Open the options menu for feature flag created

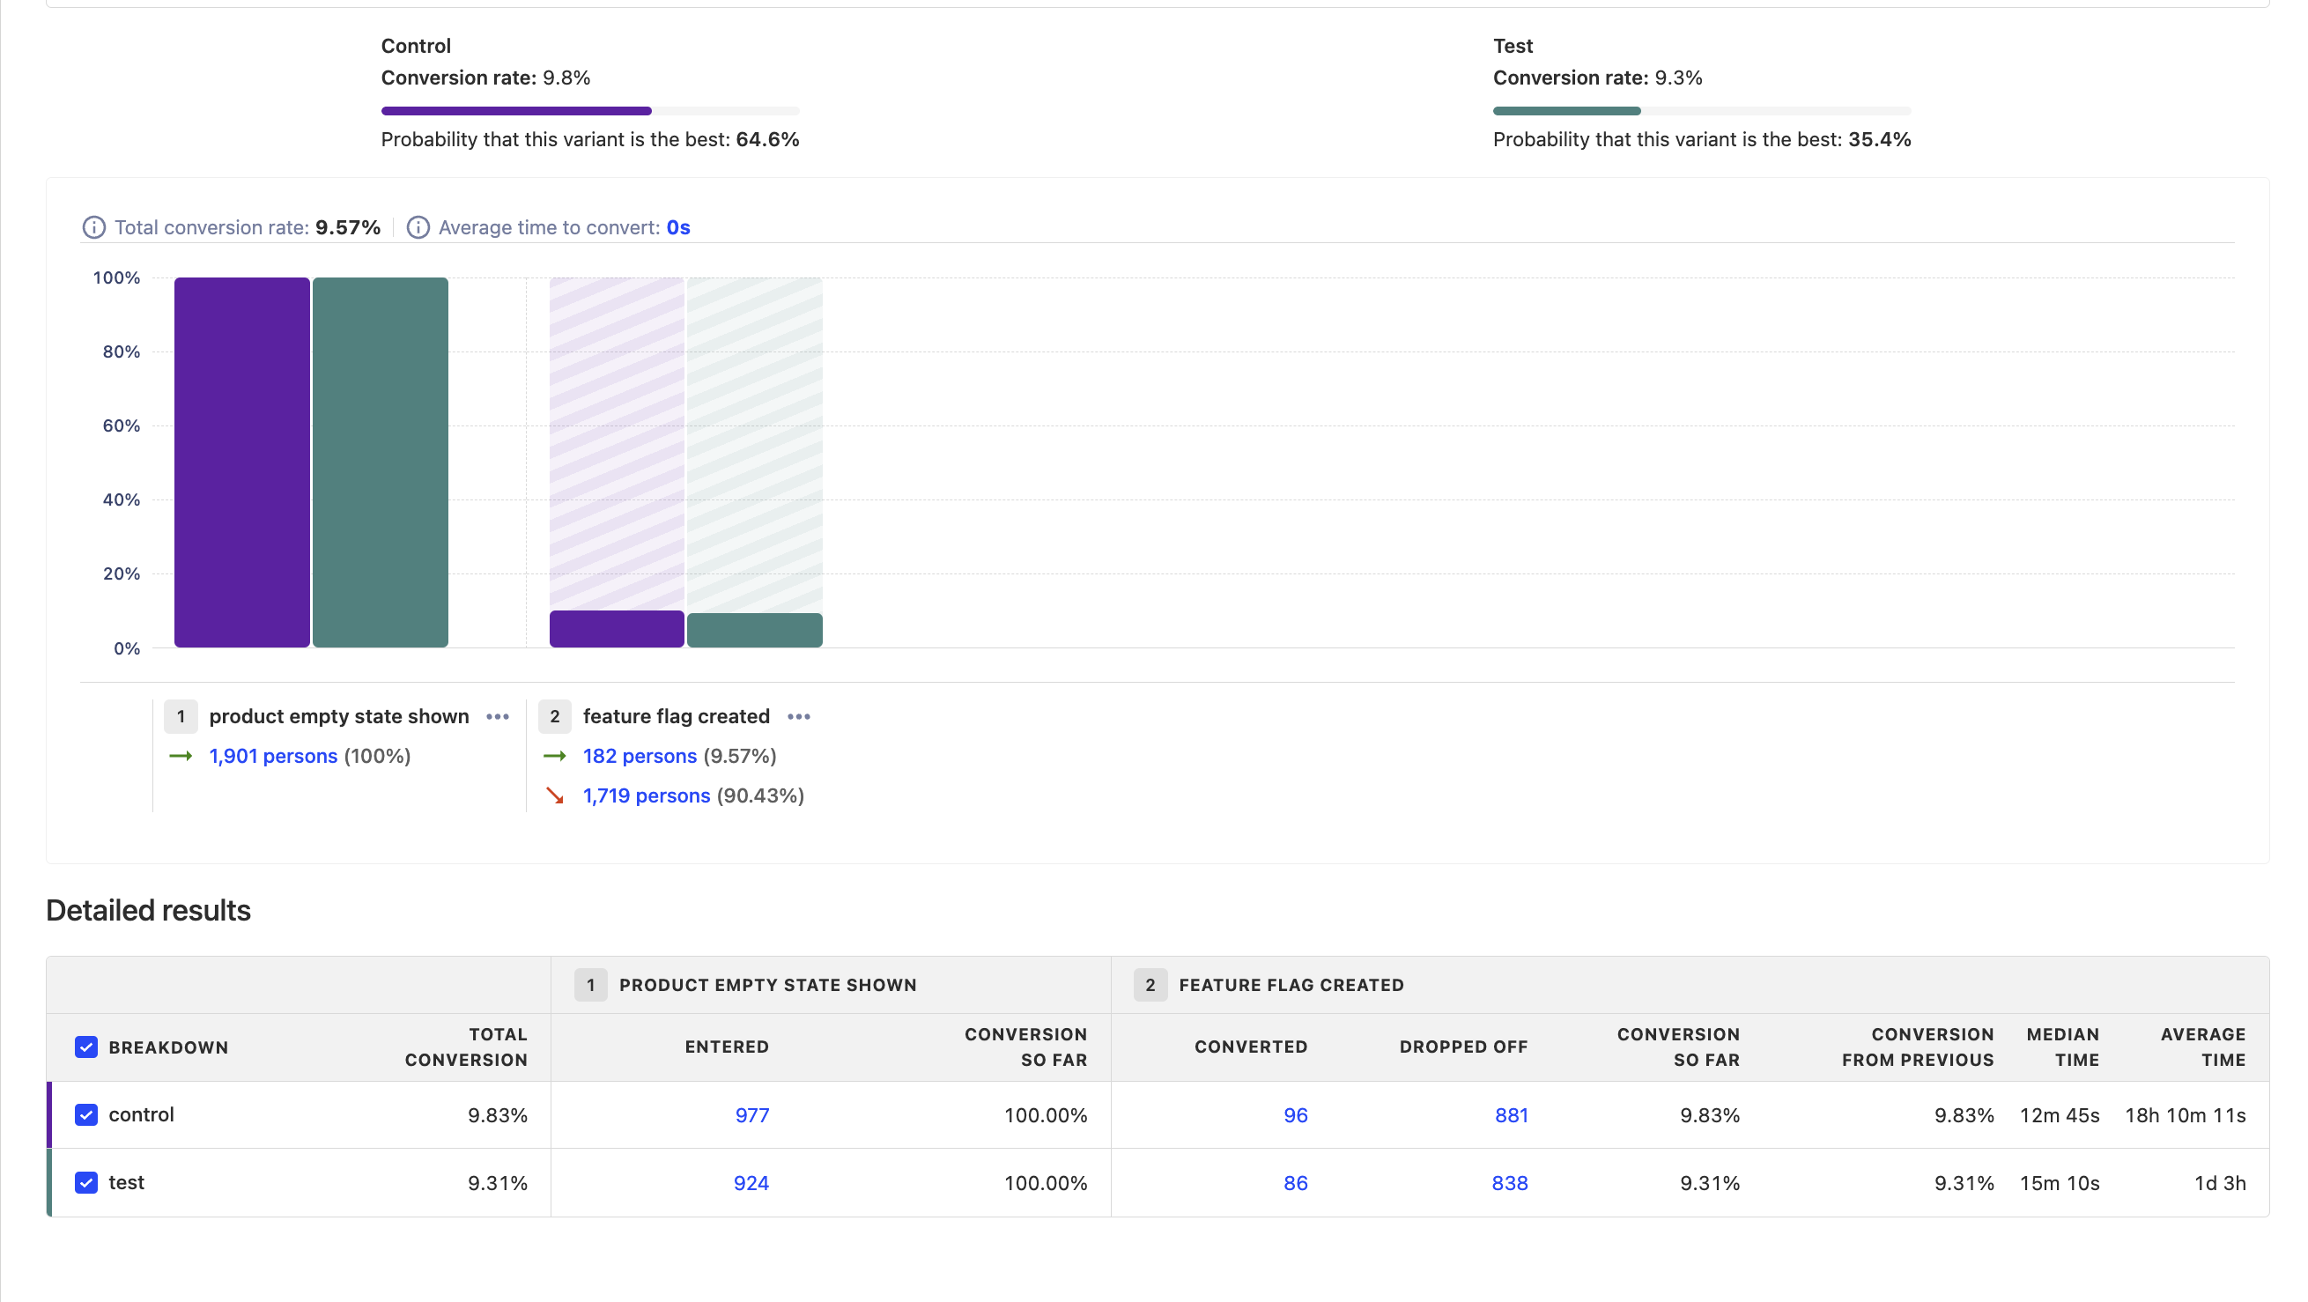[x=798, y=717]
